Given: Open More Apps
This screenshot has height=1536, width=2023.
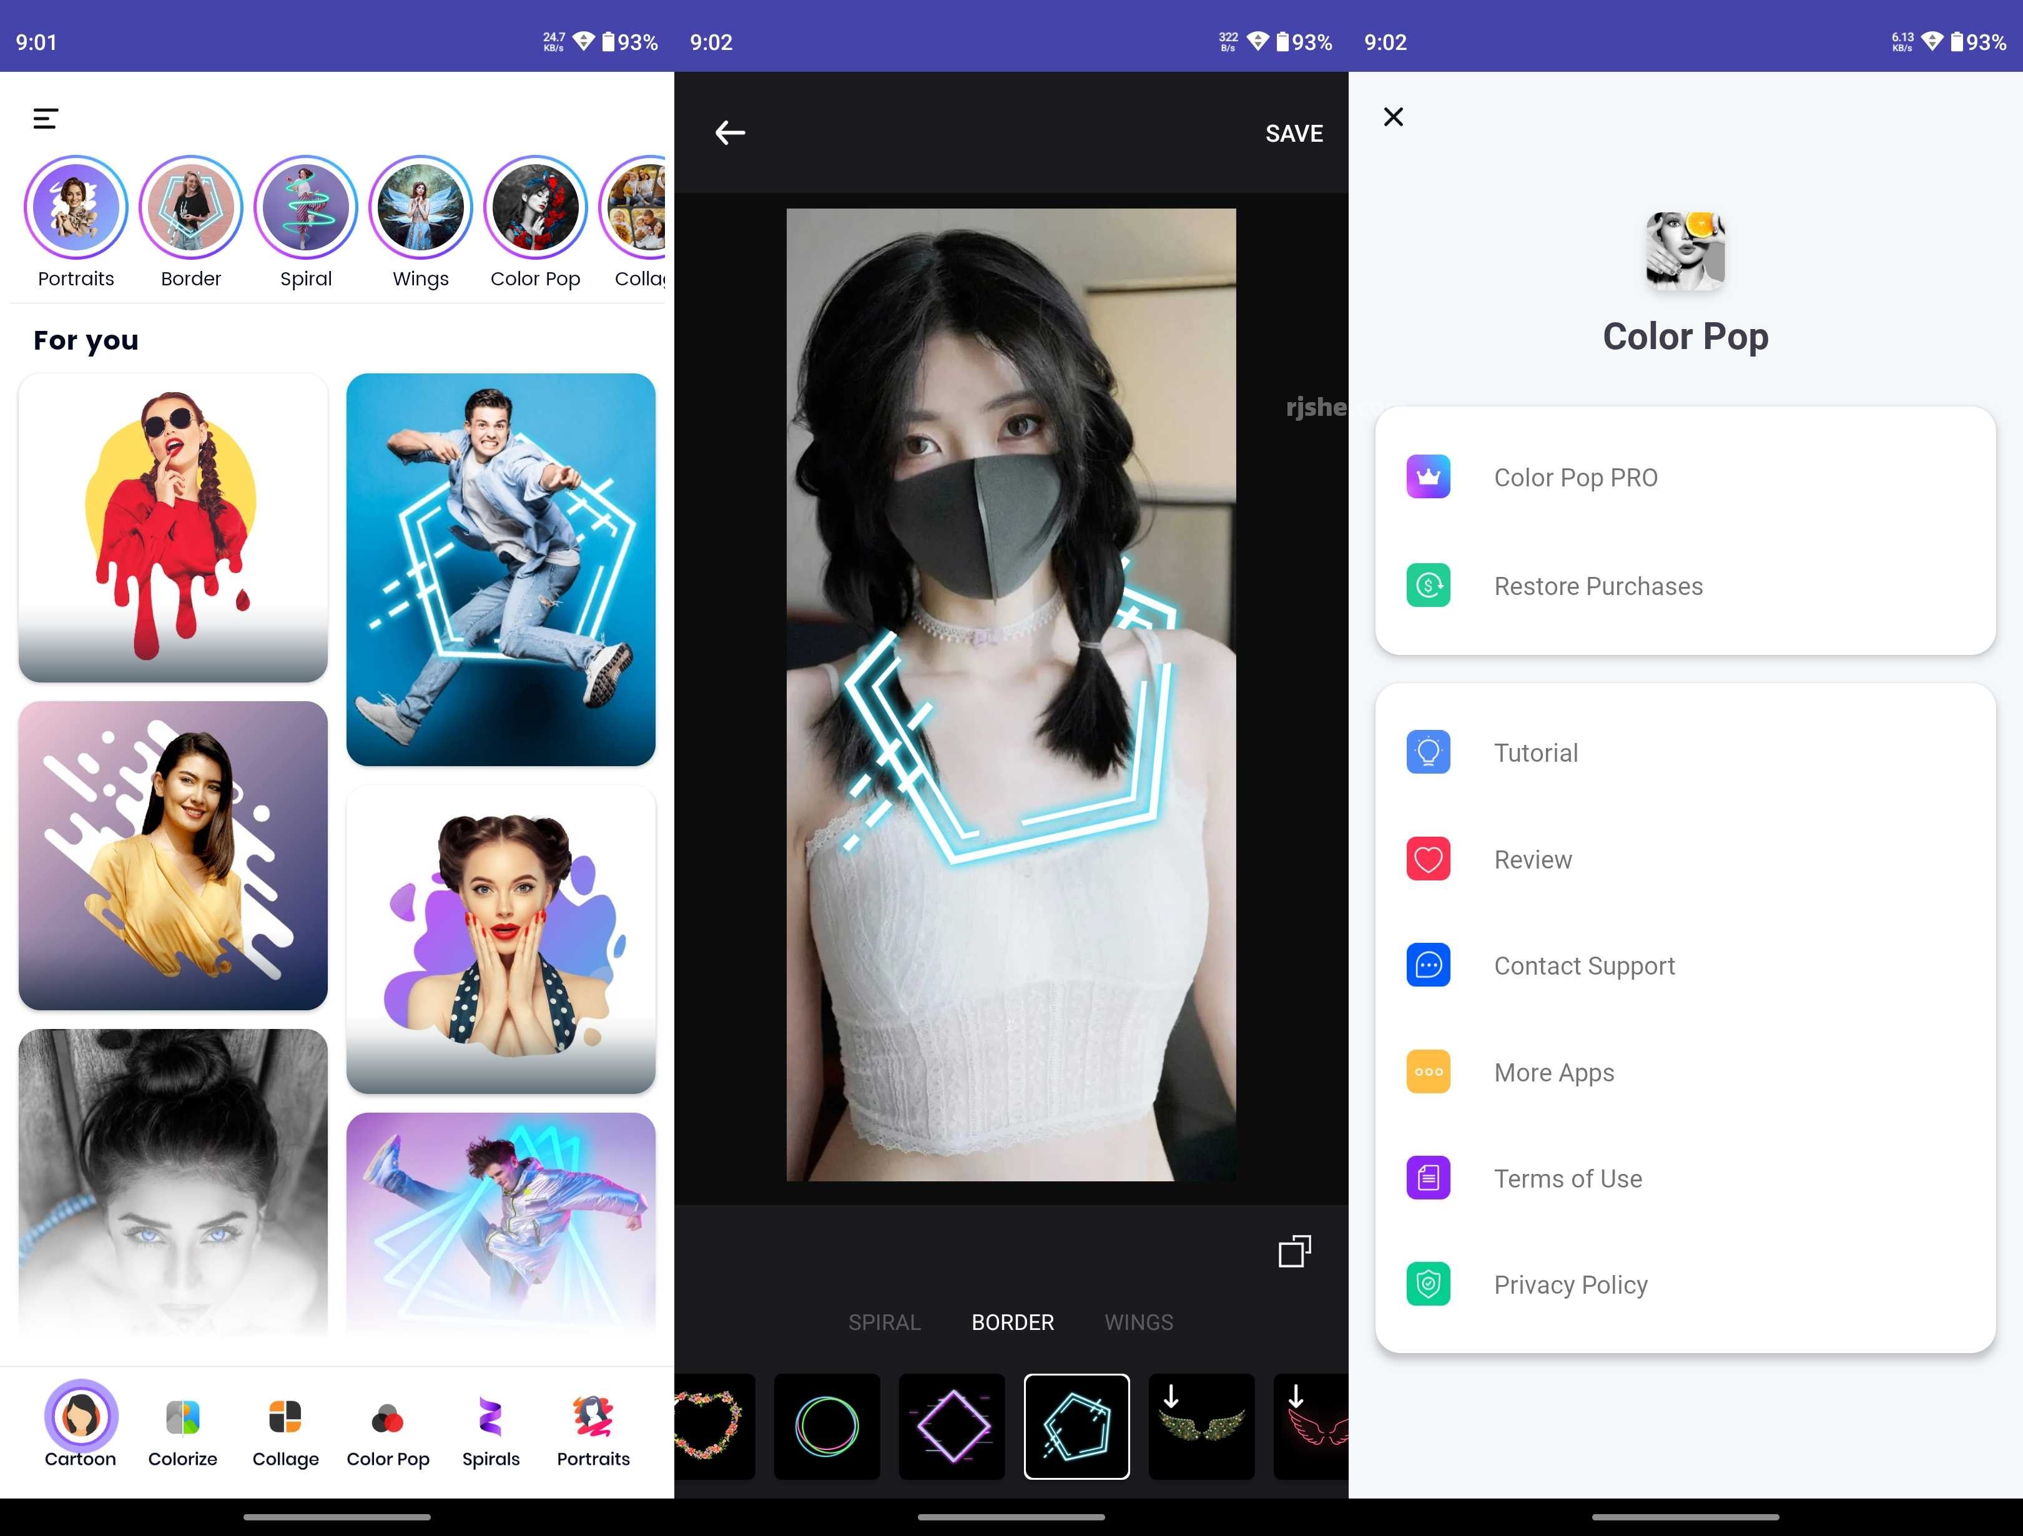Looking at the screenshot, I should click(1685, 1071).
